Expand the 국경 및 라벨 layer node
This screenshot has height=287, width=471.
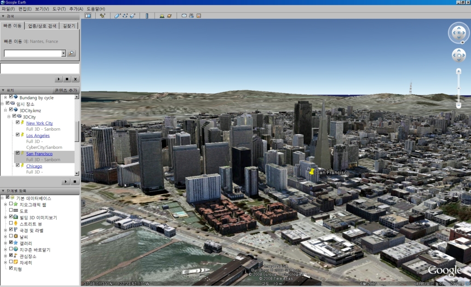pyautogui.click(x=6, y=230)
